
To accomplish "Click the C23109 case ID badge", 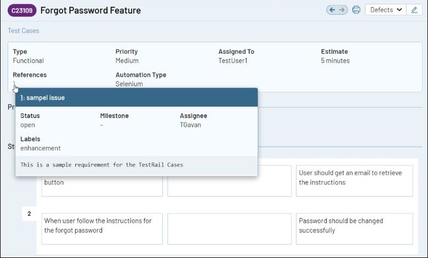I will [22, 10].
